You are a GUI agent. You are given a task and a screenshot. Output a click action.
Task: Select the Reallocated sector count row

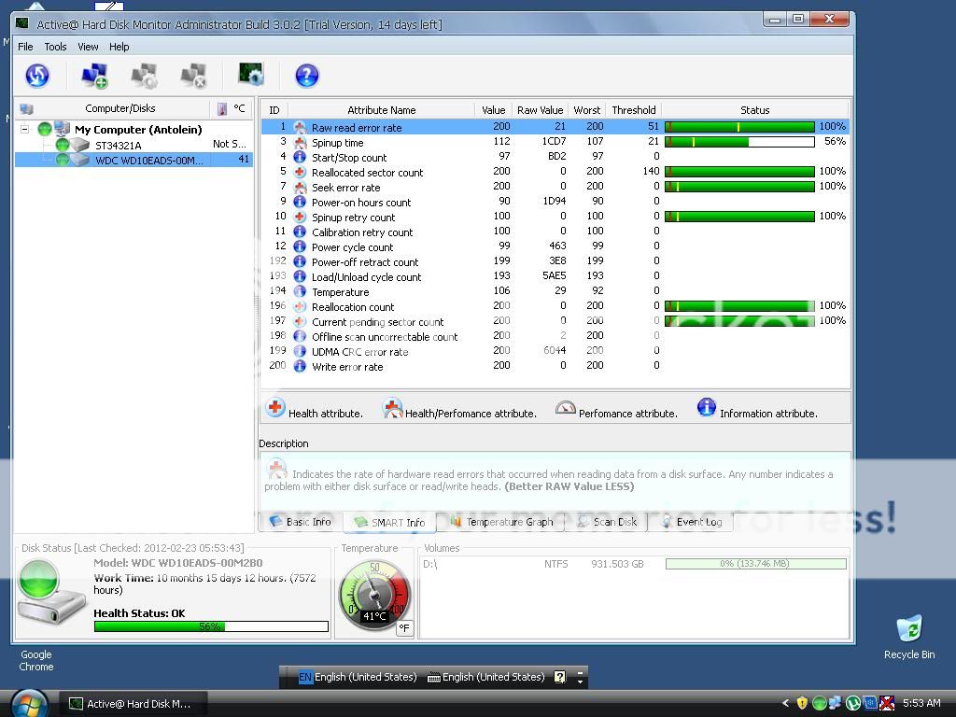(x=367, y=173)
